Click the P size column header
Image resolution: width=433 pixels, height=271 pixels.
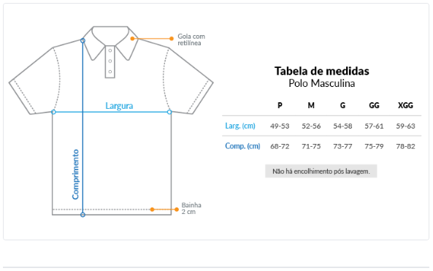pos(280,105)
